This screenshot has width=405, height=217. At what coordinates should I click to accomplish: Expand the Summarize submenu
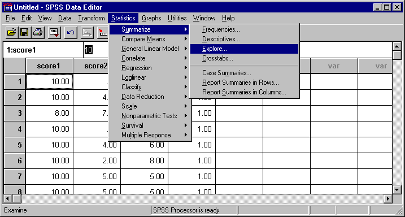pos(150,29)
